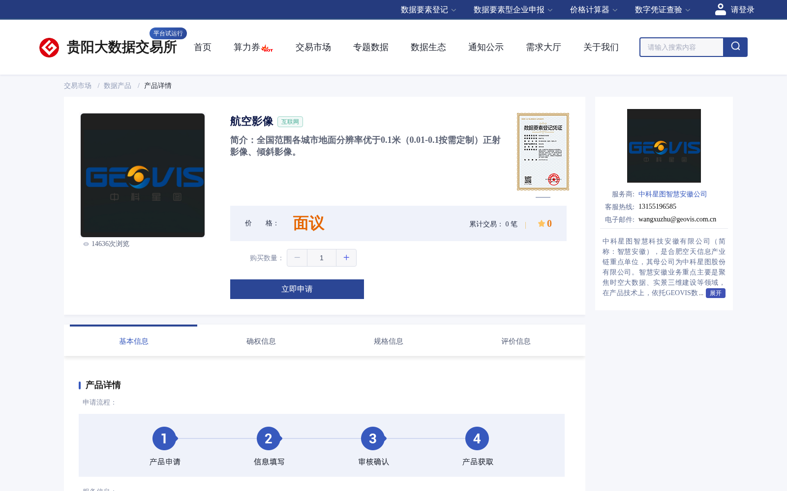Open 算力券 navigation item
This screenshot has width=787, height=491.
pyautogui.click(x=247, y=47)
